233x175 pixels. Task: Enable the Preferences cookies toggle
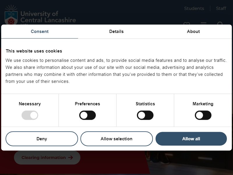(x=87, y=115)
